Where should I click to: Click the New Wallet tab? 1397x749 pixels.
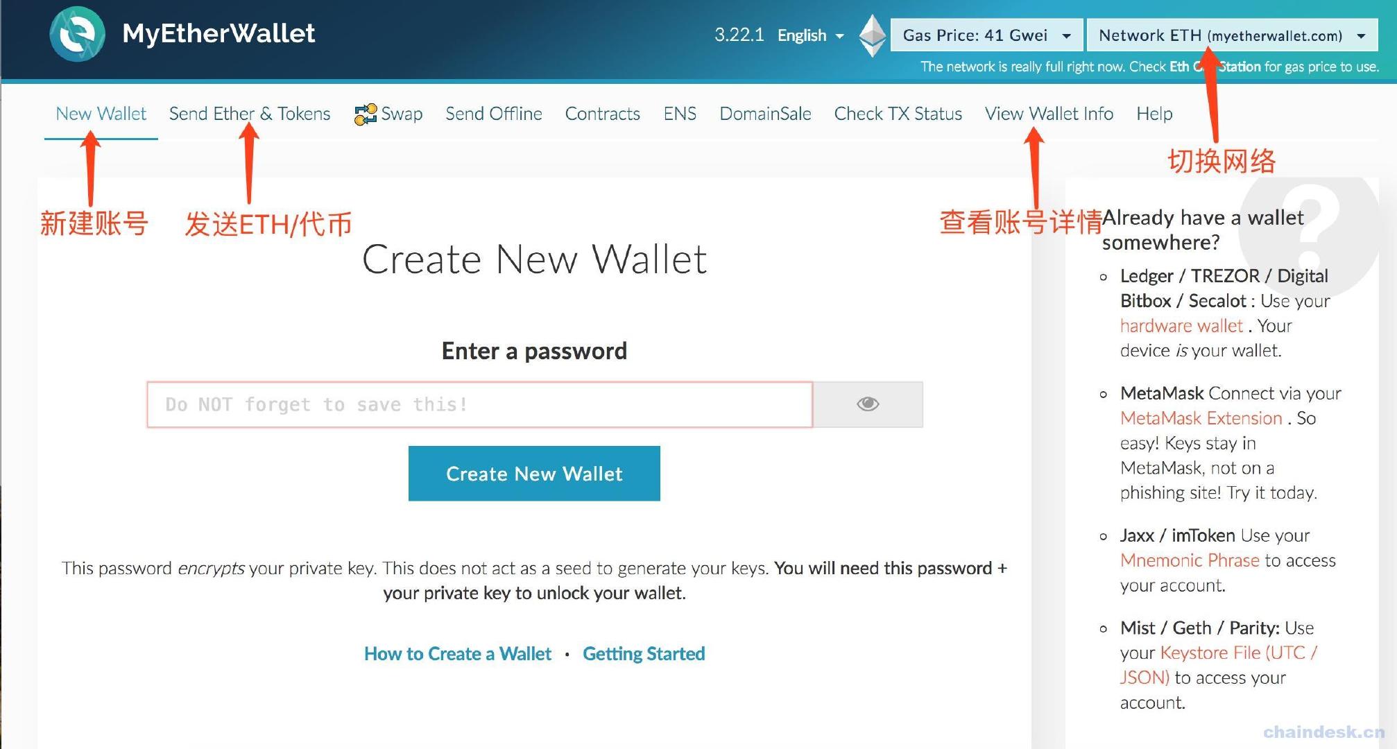(101, 112)
